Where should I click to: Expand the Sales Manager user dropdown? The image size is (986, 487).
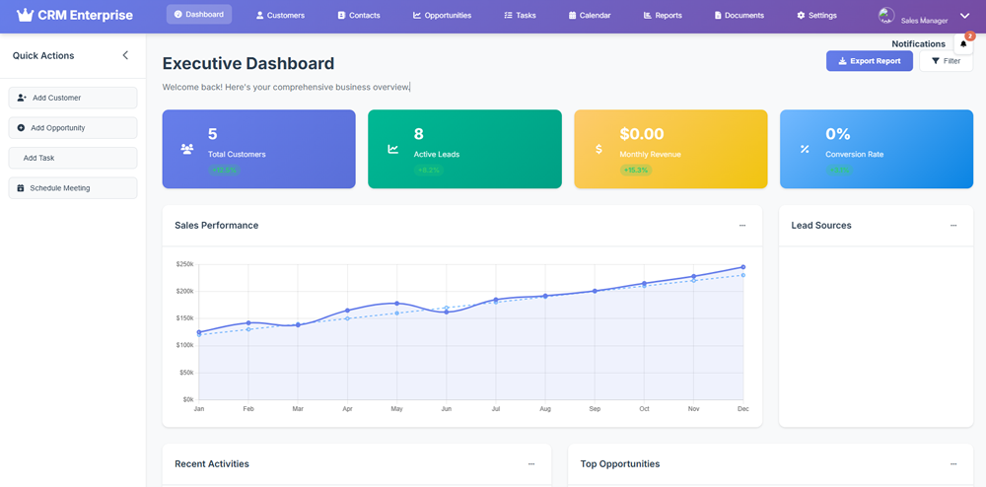click(964, 16)
